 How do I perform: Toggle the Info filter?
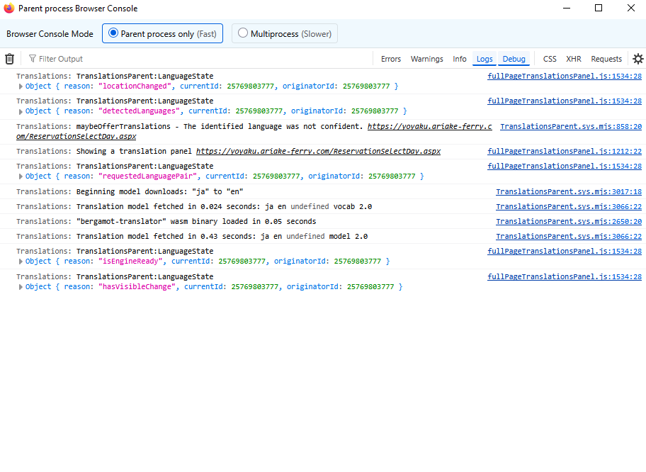click(x=460, y=59)
